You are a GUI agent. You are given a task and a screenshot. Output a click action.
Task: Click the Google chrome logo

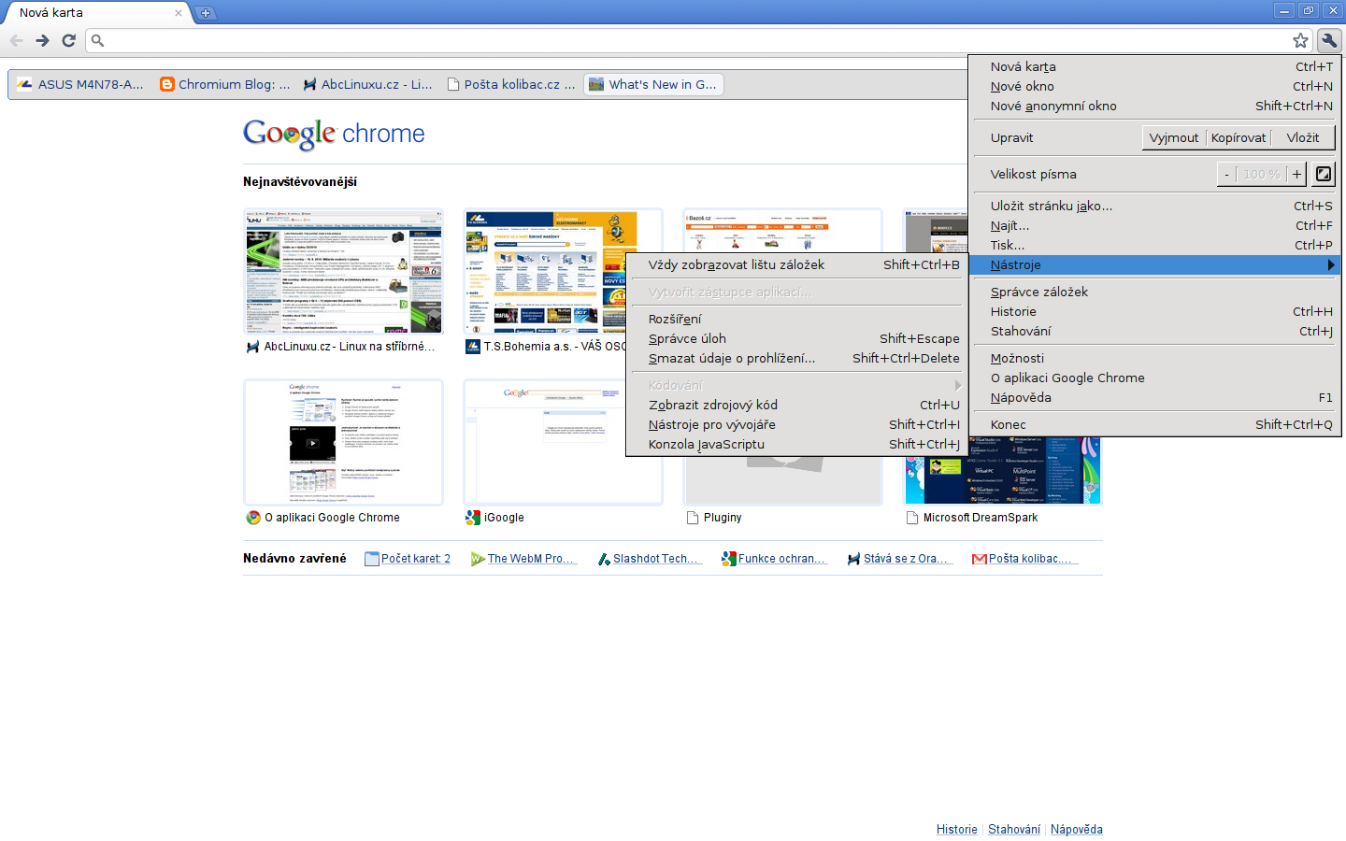point(334,135)
